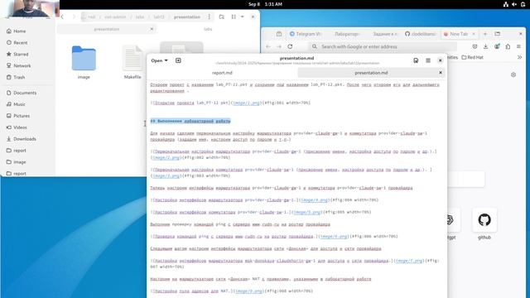
Task: Click the Firefox forward arrow
Action: click(279, 46)
